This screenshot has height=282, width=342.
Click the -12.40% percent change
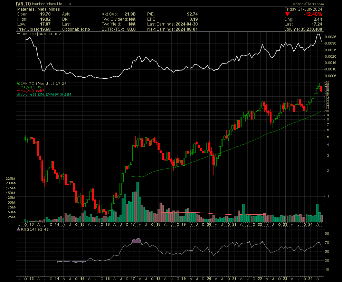[x=313, y=14]
